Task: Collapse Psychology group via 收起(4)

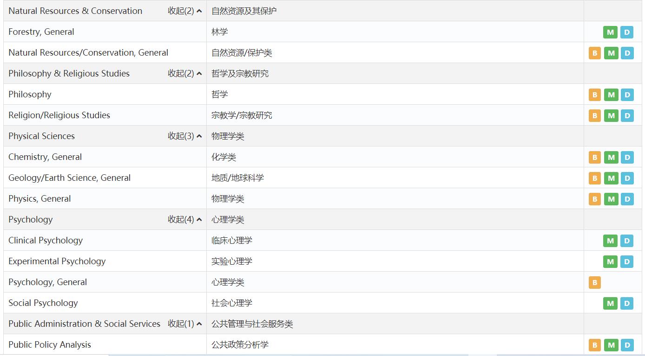Action: click(x=184, y=219)
